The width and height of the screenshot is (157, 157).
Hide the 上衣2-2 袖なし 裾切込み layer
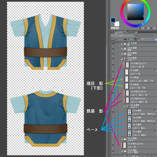113,112
